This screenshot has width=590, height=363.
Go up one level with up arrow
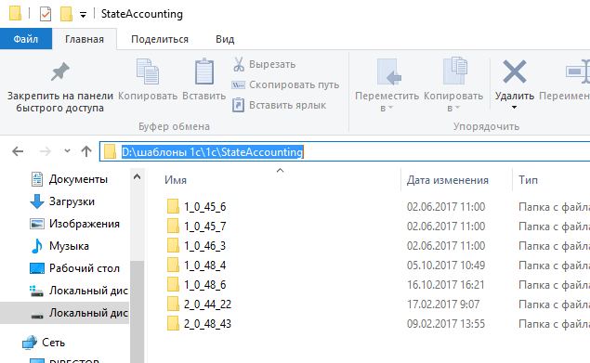(86, 151)
